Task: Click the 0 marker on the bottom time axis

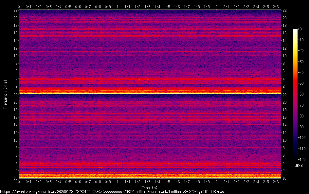Action: coord(19,182)
